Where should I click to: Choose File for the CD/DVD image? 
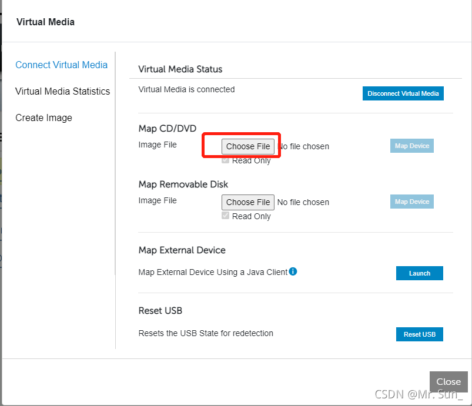tap(248, 146)
